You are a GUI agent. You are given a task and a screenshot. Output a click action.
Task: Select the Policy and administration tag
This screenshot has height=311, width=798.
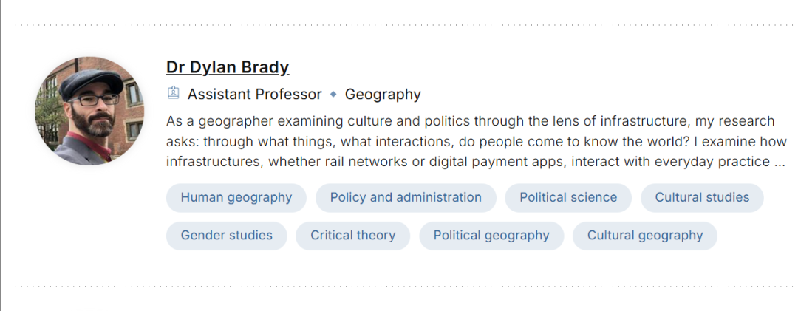(x=406, y=197)
